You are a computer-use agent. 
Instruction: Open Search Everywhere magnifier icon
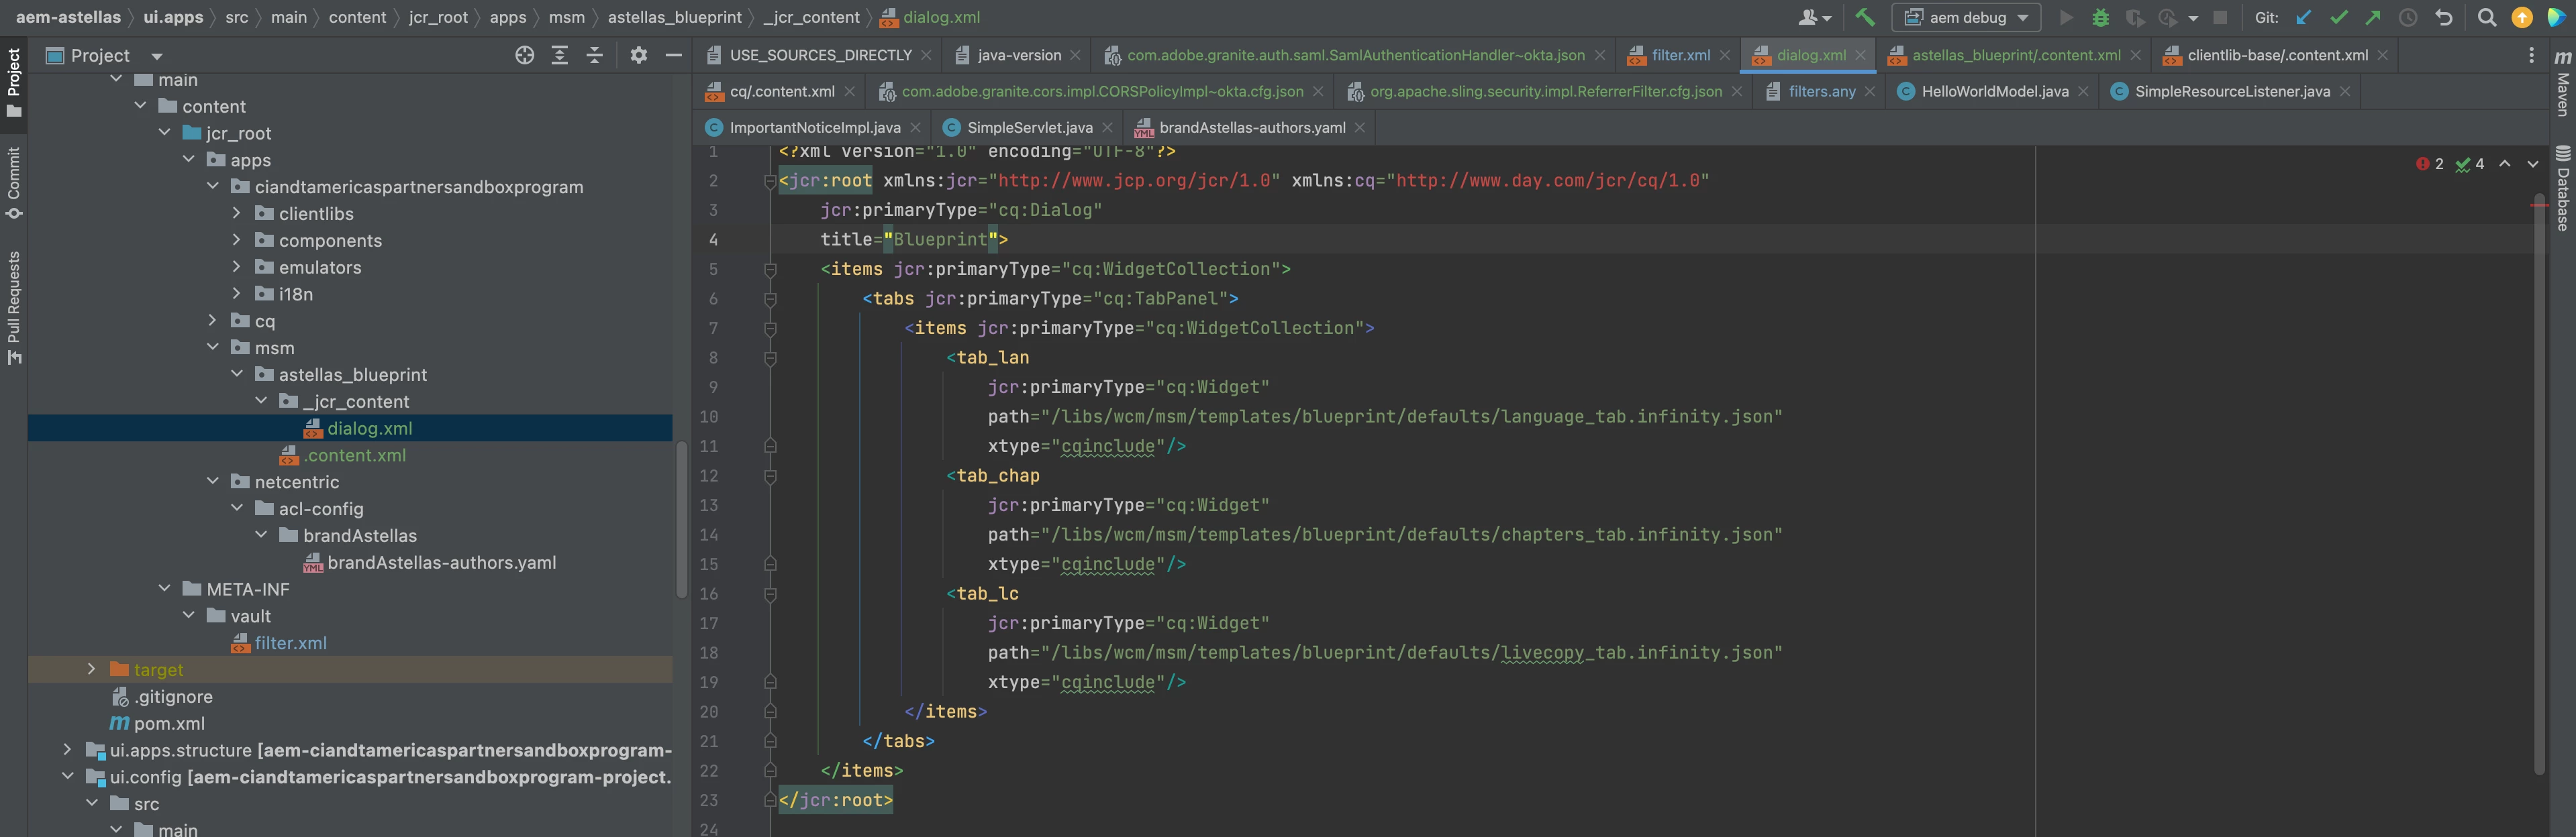2487,18
